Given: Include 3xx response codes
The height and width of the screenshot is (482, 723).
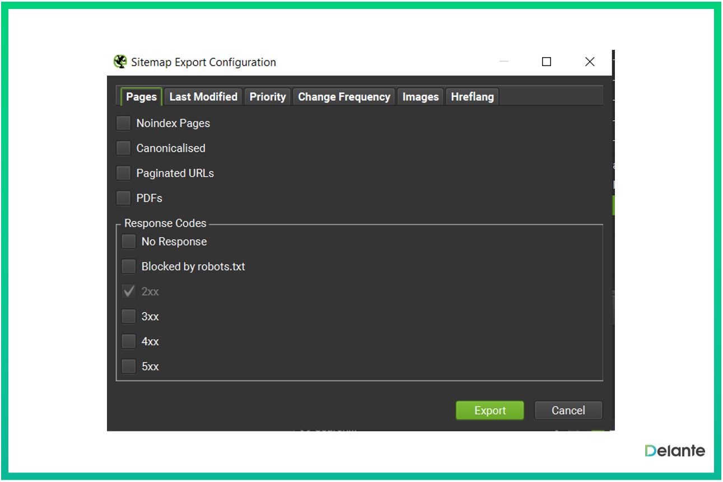Looking at the screenshot, I should 129,316.
